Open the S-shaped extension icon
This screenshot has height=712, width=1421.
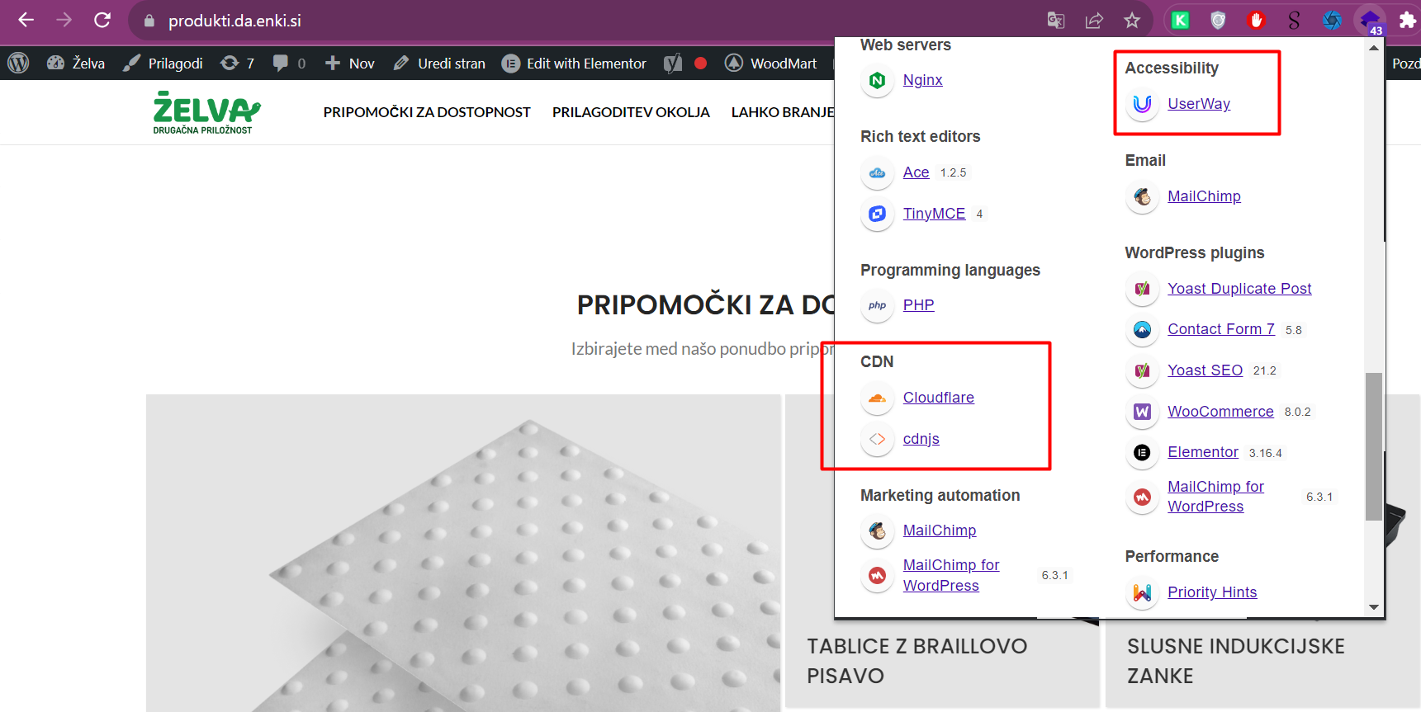coord(1294,21)
